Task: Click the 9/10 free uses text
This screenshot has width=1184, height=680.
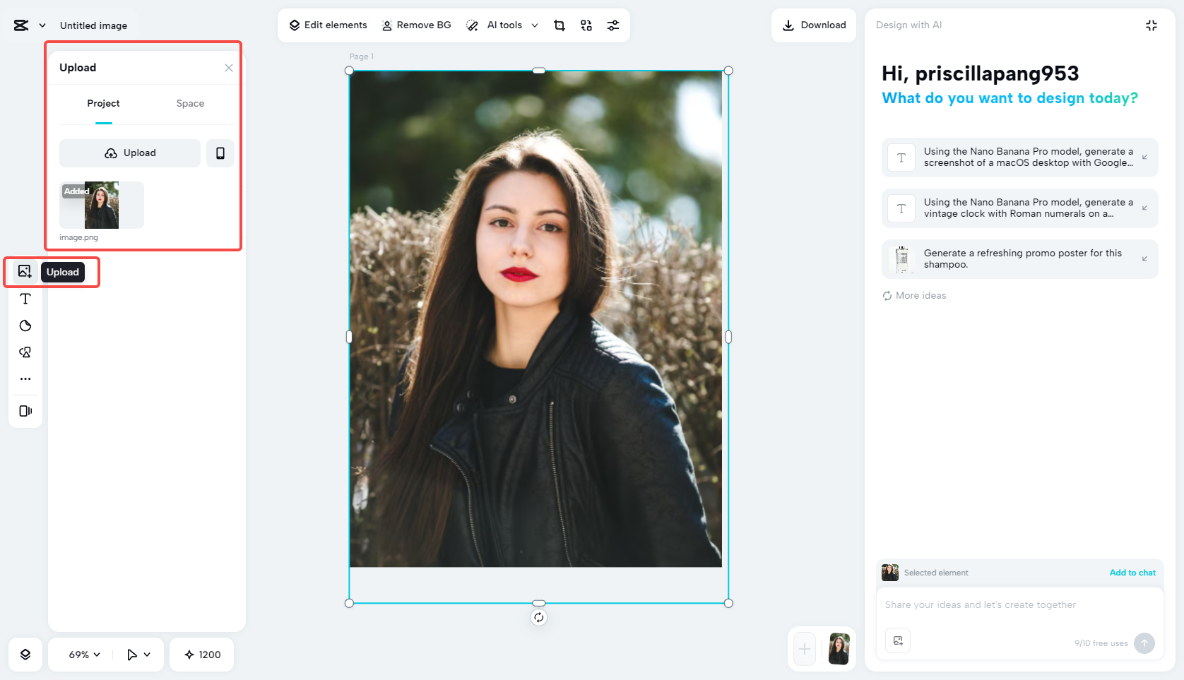Action: click(1101, 643)
